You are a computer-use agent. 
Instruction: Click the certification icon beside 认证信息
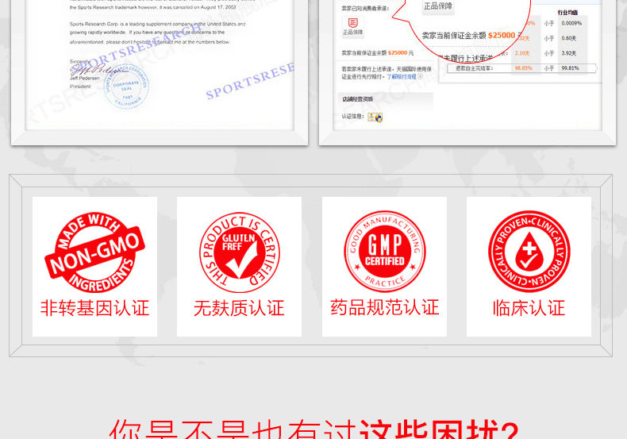(375, 117)
